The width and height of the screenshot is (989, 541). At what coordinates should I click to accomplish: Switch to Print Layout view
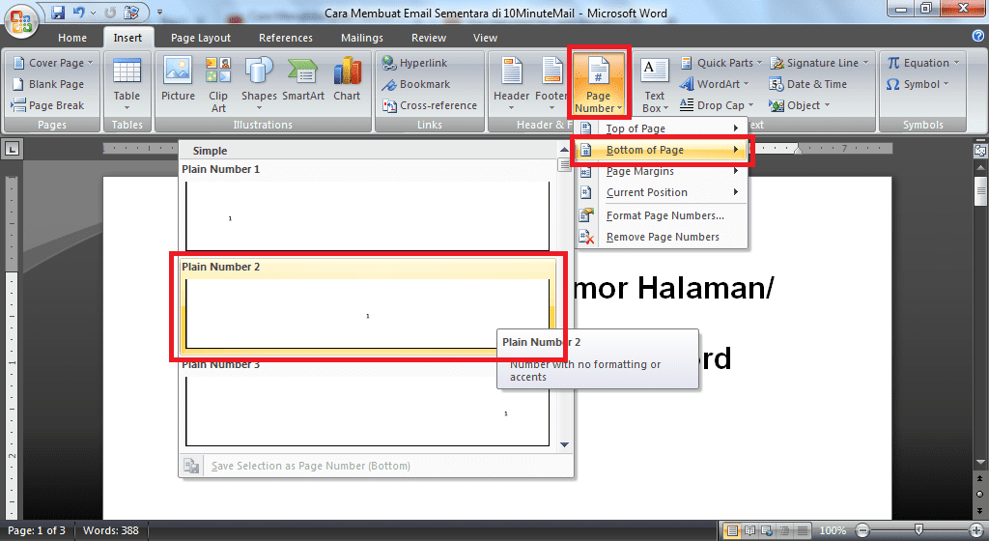pos(732,530)
